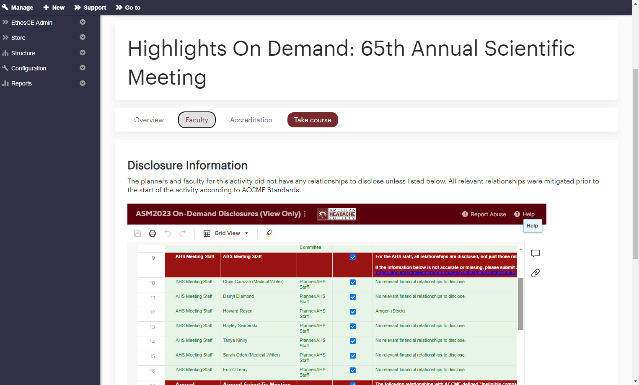Toggle checkbox in Tanya Kiniry row

[x=353, y=341]
